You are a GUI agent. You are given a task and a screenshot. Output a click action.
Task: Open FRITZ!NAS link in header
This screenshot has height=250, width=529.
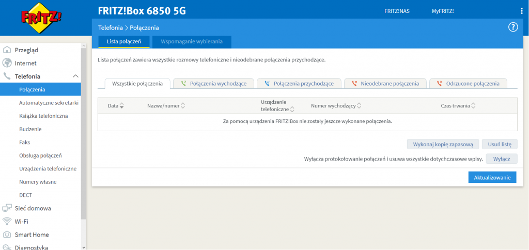point(397,11)
